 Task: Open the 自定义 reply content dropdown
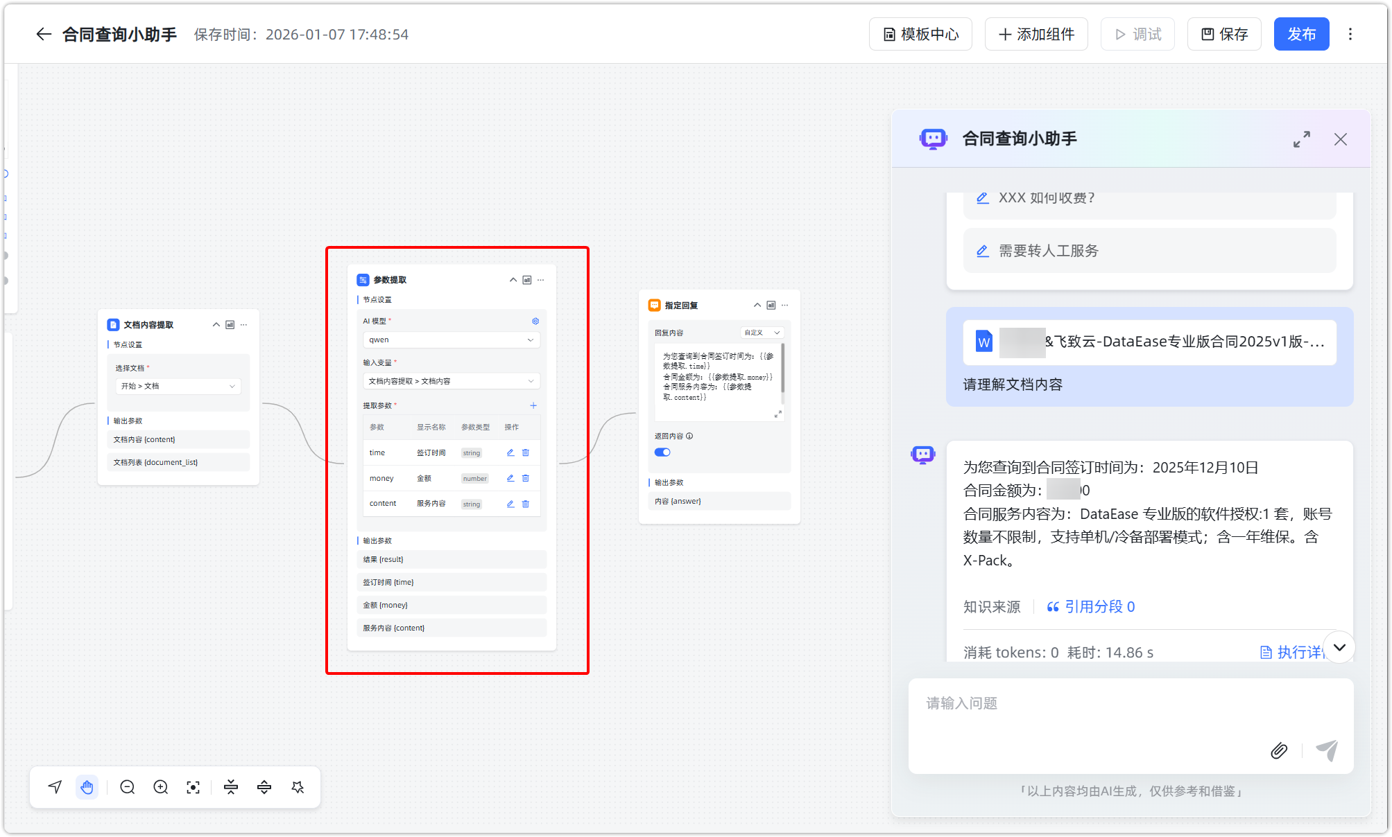(761, 332)
